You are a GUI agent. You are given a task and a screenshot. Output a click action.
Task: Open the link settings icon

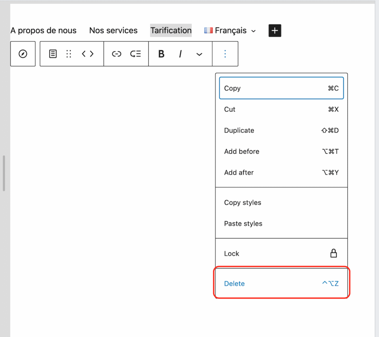tap(116, 54)
